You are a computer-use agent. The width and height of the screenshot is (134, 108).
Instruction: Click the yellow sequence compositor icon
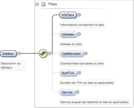point(43,53)
